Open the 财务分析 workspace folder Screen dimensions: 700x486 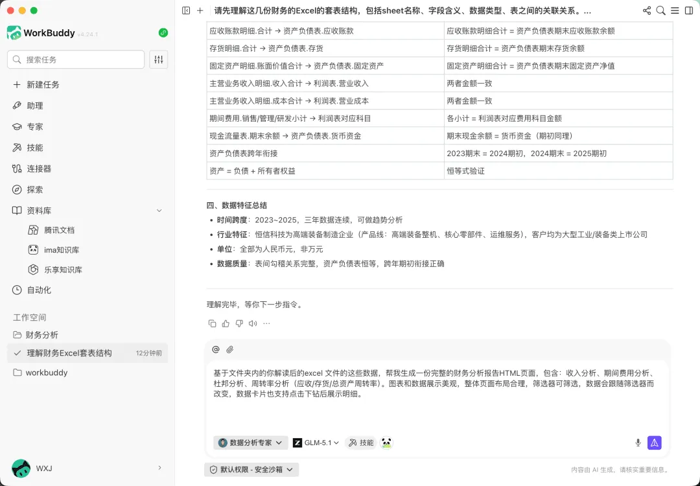coord(87,335)
